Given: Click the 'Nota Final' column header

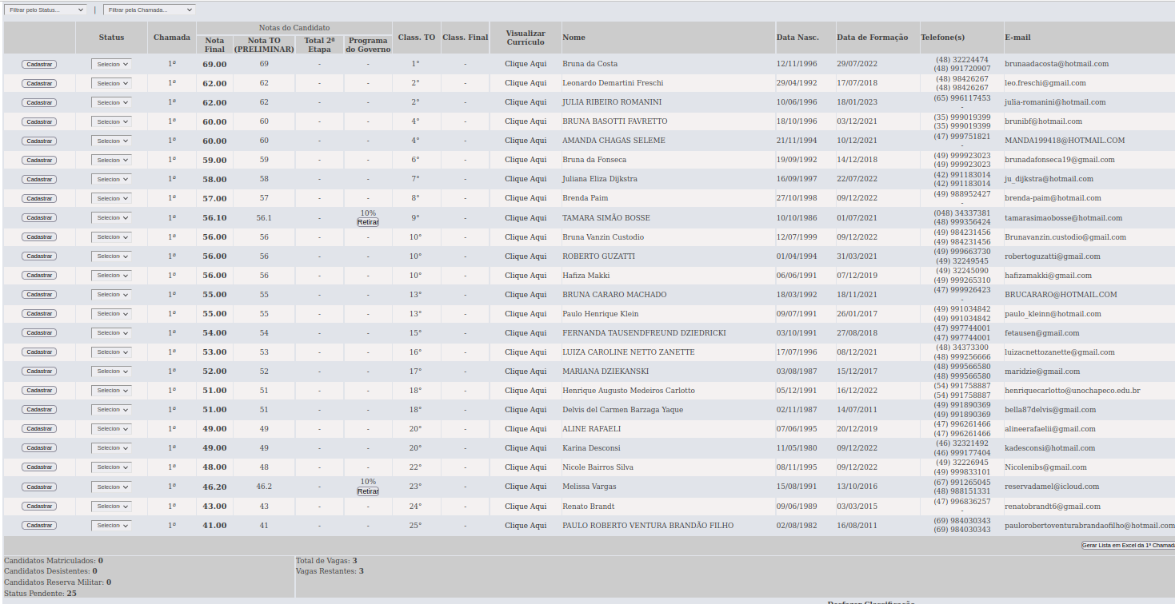Looking at the screenshot, I should (214, 45).
